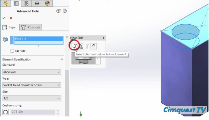Open Type dropdown showing Socket Head Shoulder Screw

[x=32, y=85]
